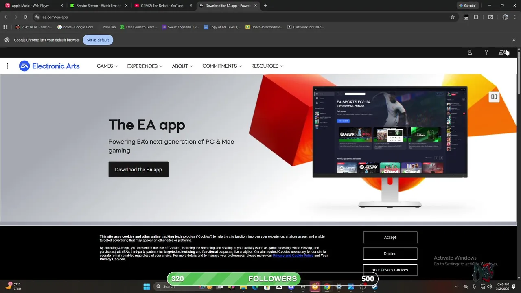Viewport: 521px width, 293px height.
Task: Click the EA logo icon in top bar
Action: [x=503, y=52]
